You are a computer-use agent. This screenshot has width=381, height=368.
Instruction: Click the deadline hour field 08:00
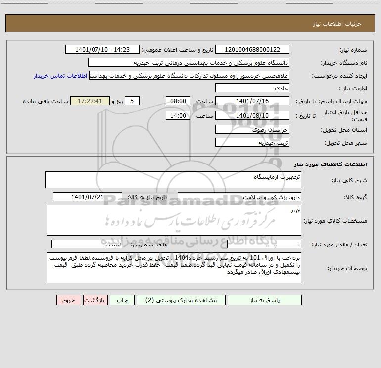coord(178,101)
